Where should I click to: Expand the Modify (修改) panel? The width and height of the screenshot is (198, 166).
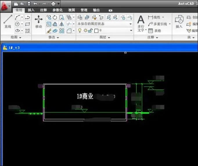click(54, 37)
